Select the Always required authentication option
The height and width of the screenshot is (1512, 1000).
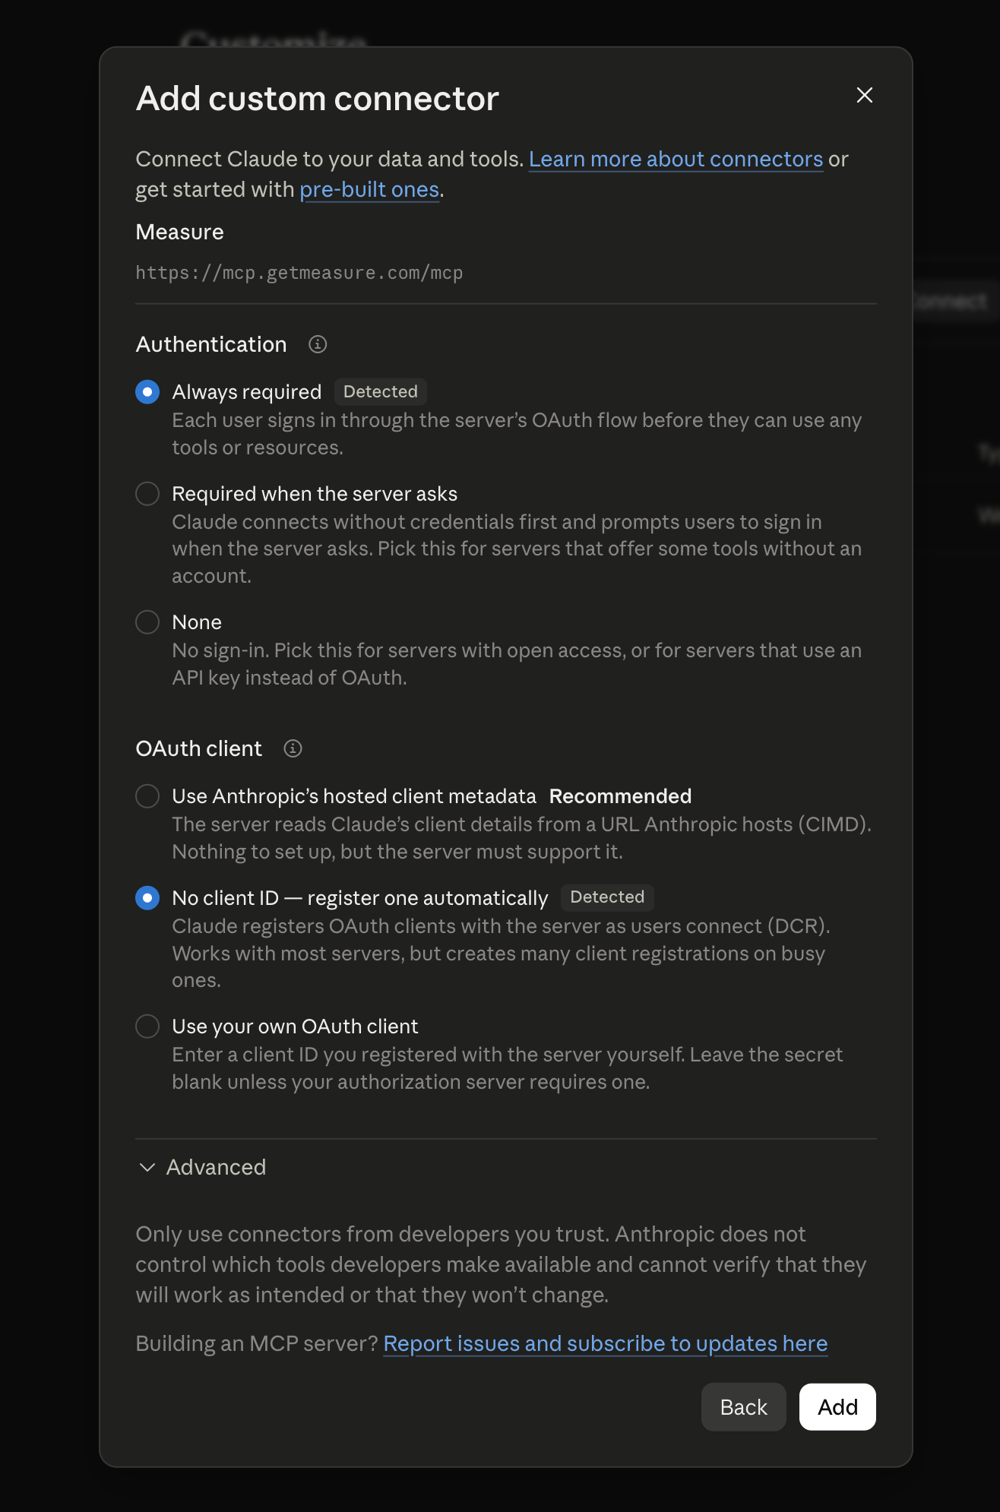pos(147,392)
